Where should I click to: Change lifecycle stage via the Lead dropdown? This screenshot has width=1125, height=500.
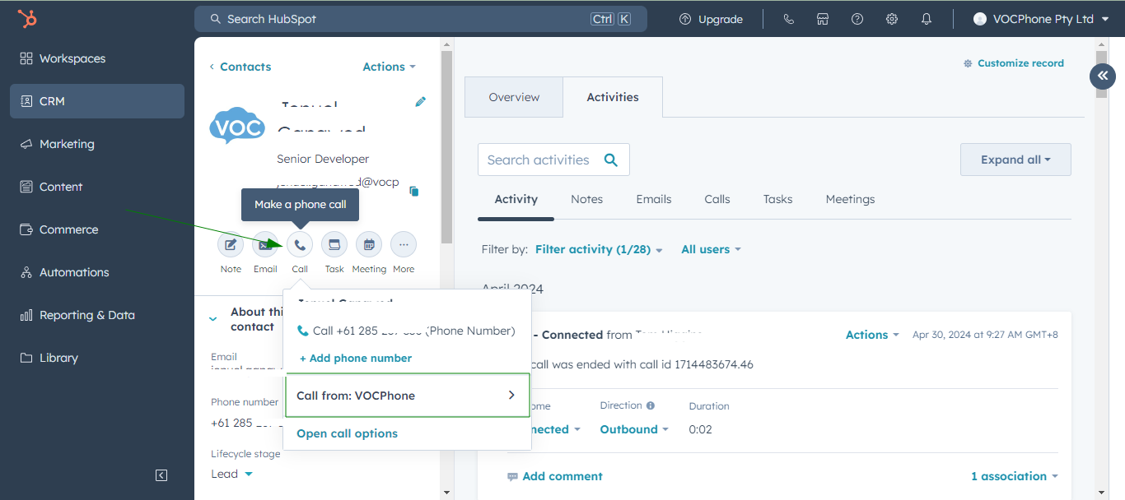(x=229, y=473)
